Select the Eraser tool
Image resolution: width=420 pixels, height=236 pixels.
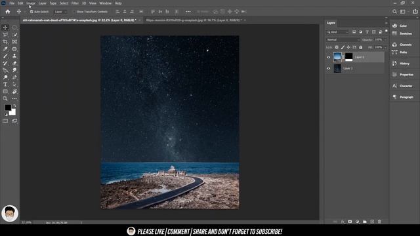[x=14, y=63]
